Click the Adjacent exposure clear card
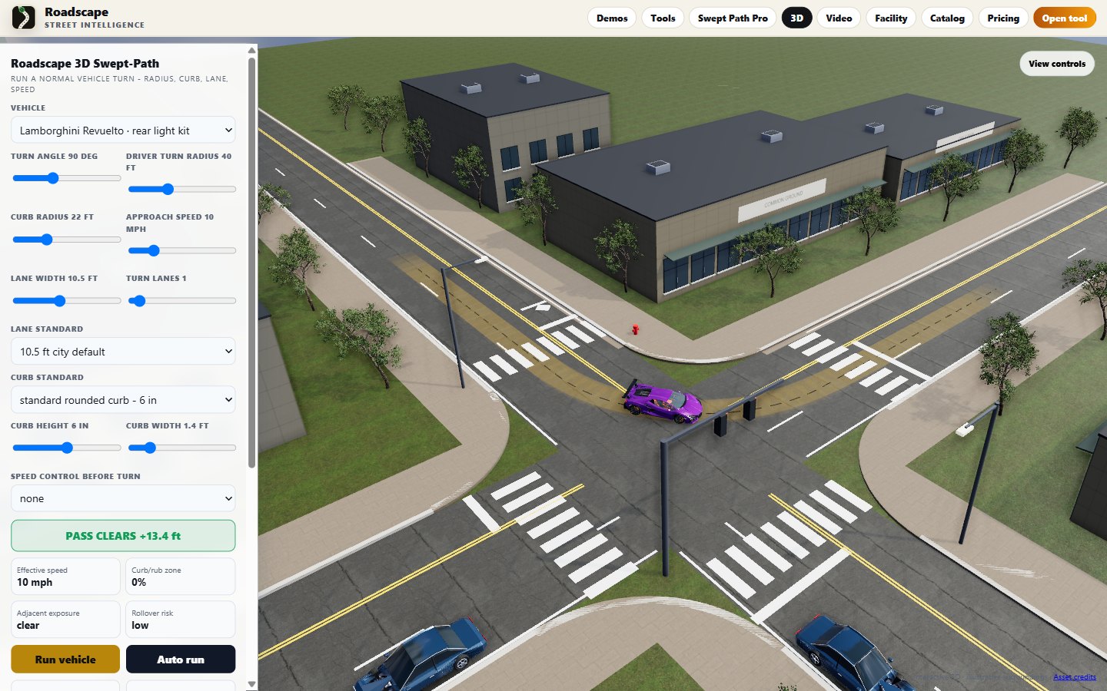Screen dimensions: 1107x691 pos(65,619)
